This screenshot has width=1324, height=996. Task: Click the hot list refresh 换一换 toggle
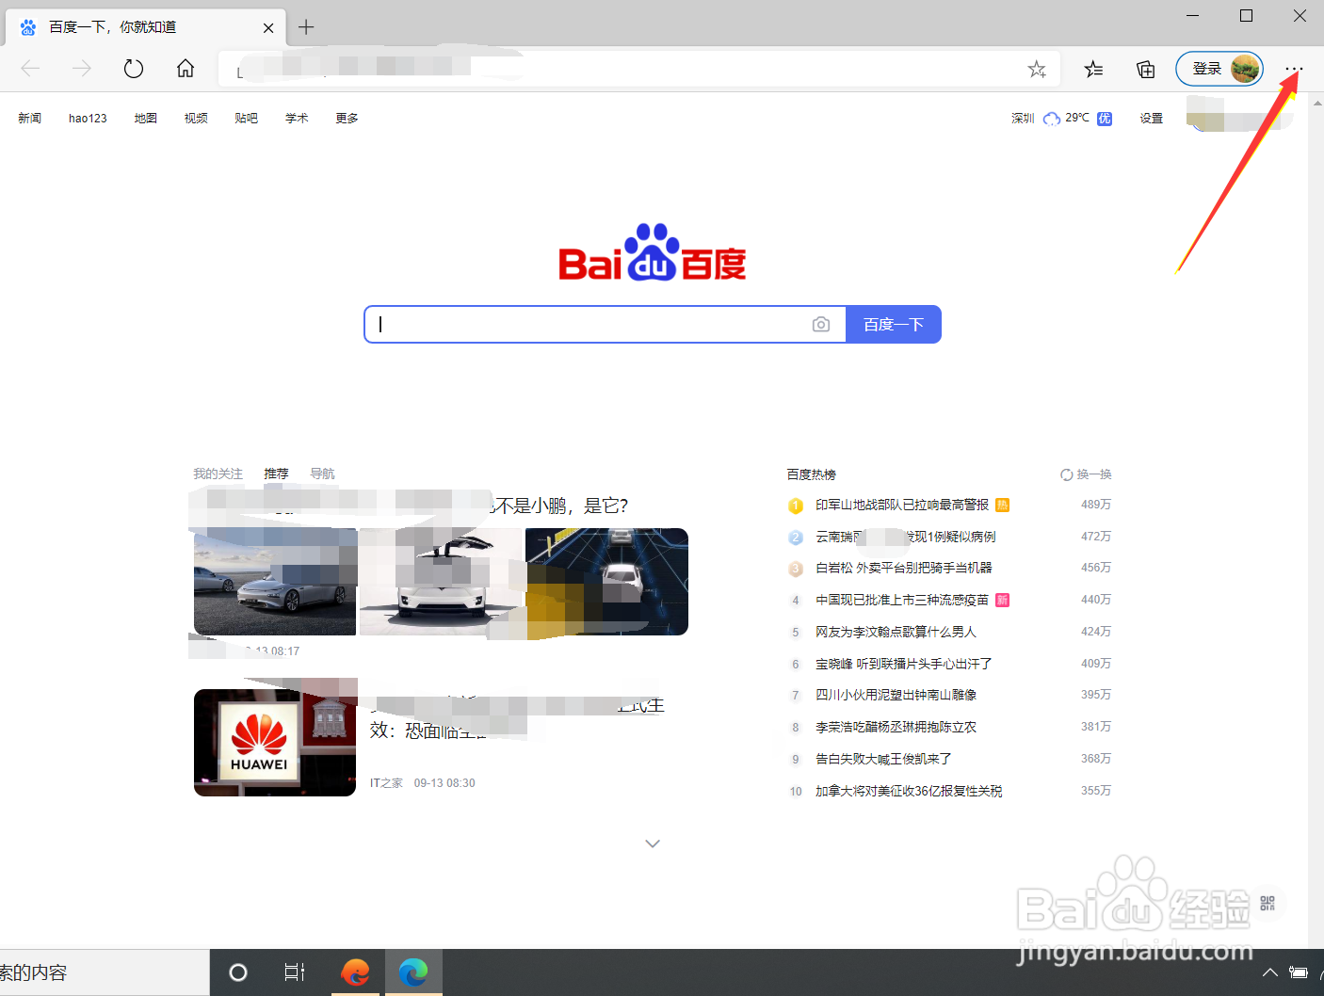(1084, 474)
